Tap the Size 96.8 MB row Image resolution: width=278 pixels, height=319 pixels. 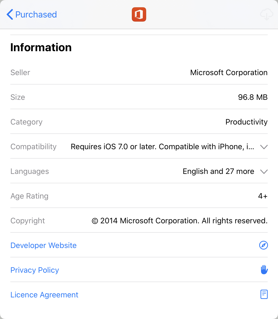point(139,97)
